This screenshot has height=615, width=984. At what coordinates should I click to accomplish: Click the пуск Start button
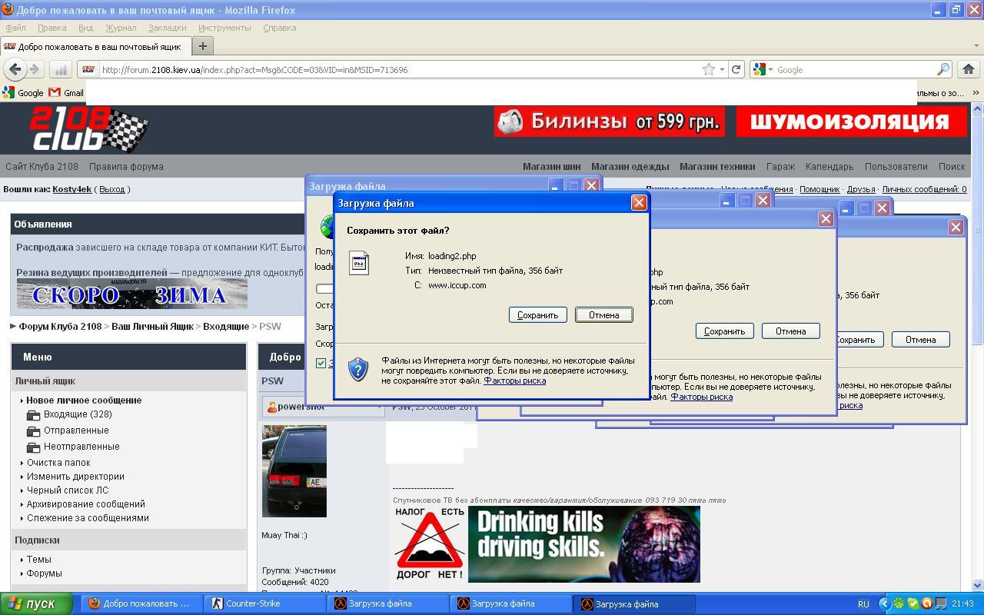[x=36, y=603]
